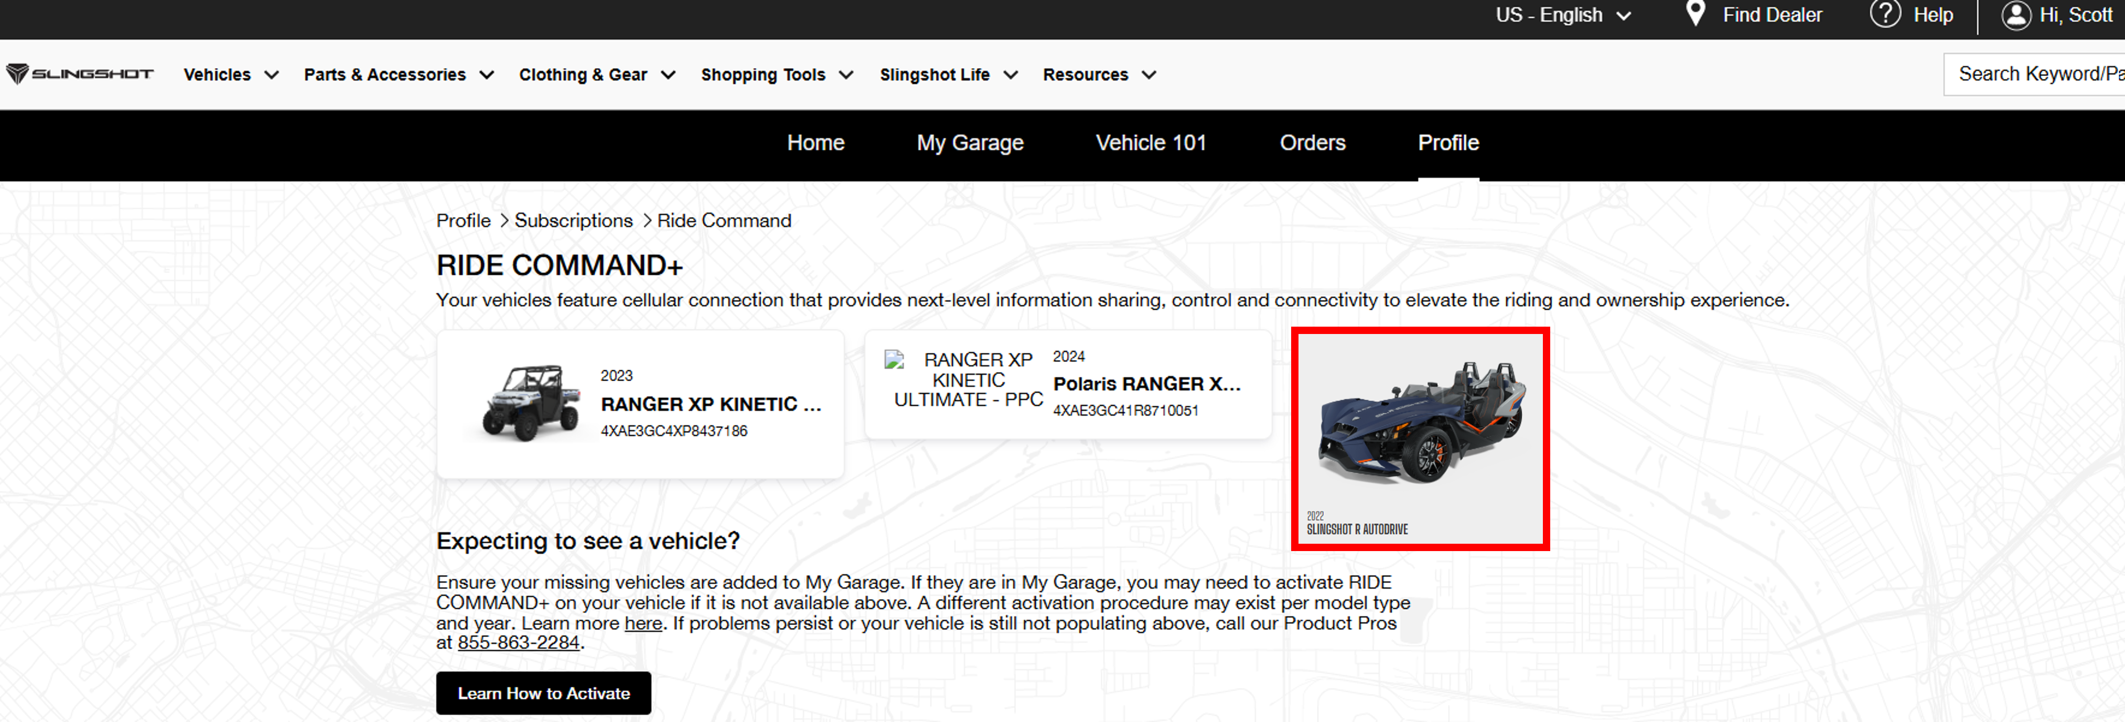Click the Subscriptions breadcrumb link
The height and width of the screenshot is (722, 2125).
(573, 220)
